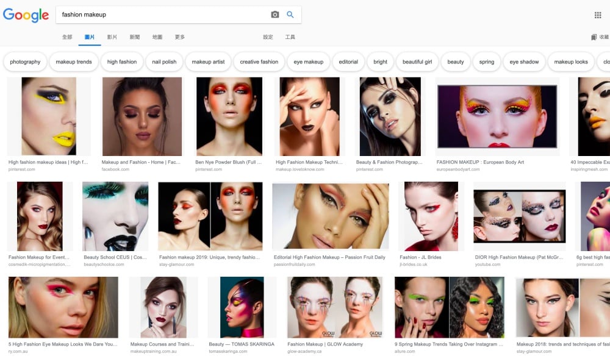This screenshot has height=359, width=610.
Task: Switch to the 全部 results tab
Action: click(67, 37)
